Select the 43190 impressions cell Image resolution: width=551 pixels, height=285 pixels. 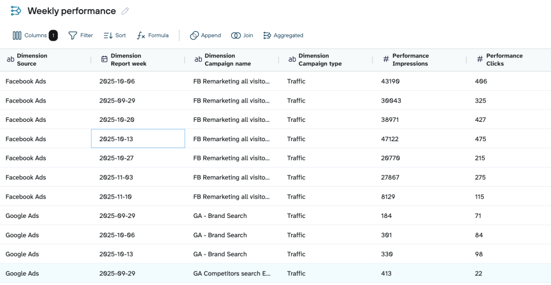[x=390, y=82]
